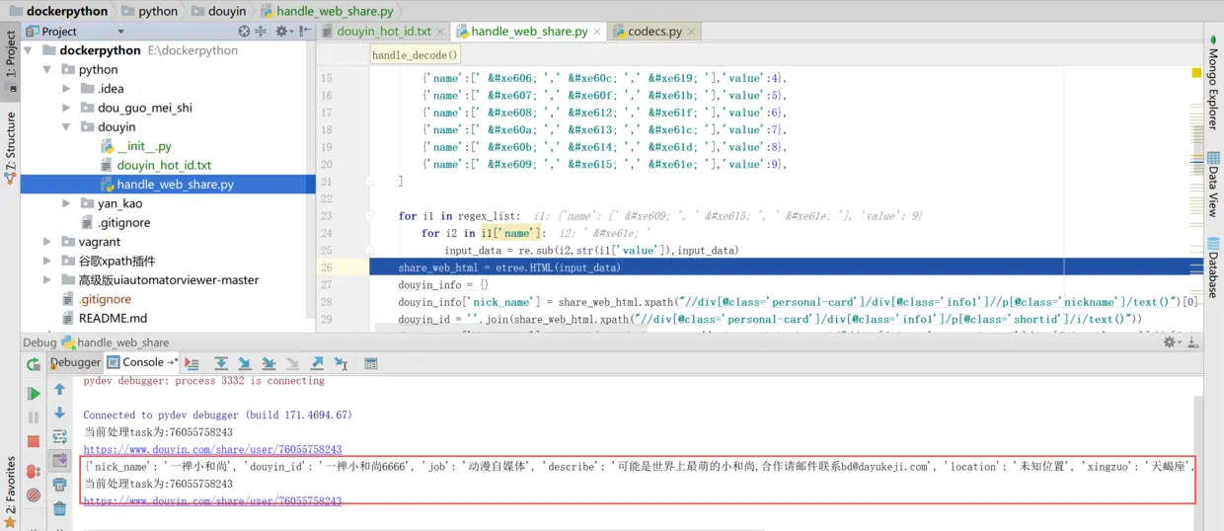Switch to the Debugger tab
Screen dimensions: 1224x531
[x=76, y=362]
